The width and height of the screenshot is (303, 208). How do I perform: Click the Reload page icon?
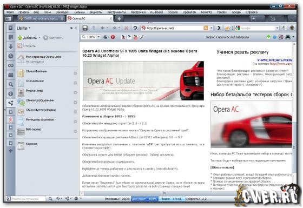coord(135,28)
